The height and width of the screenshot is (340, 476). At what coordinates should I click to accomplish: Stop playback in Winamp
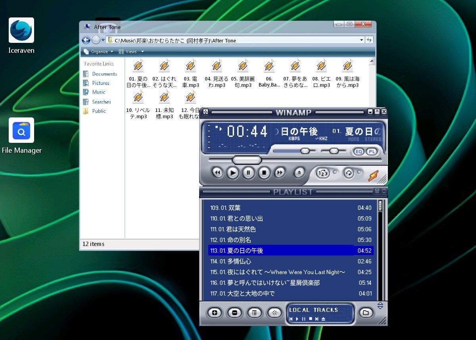click(x=264, y=173)
